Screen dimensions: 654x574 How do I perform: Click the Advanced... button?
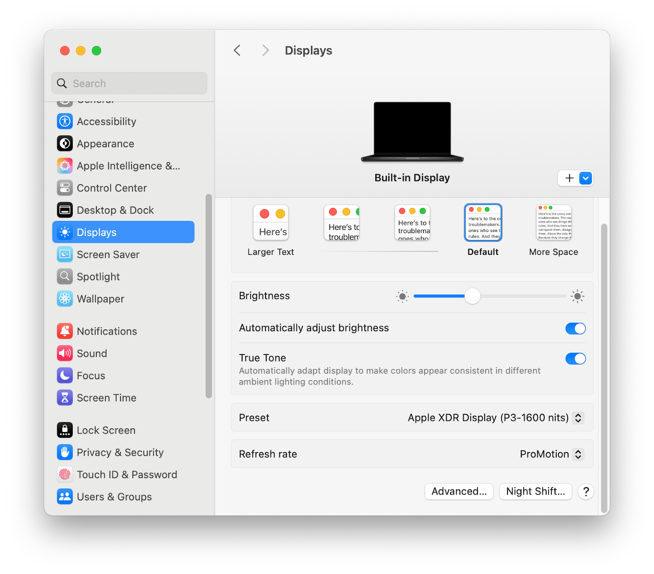click(459, 491)
